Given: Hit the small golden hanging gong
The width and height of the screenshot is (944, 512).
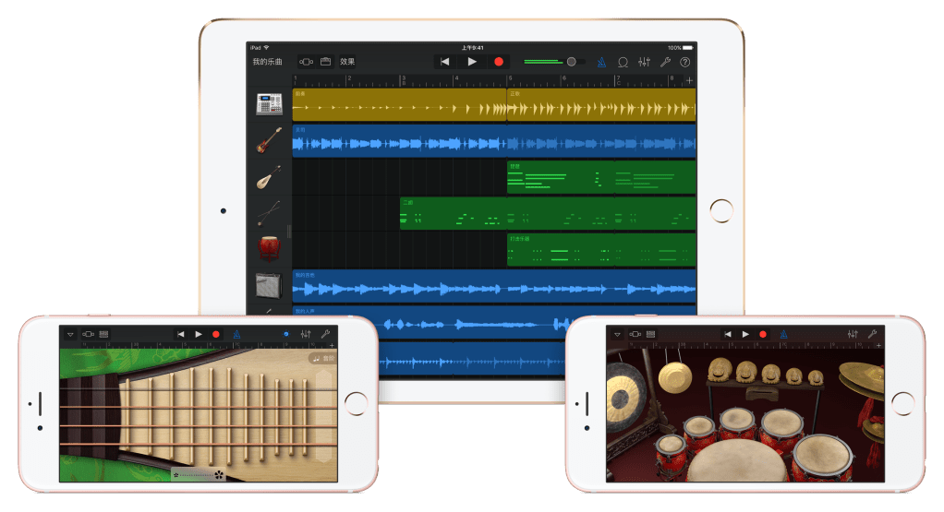Looking at the screenshot, I should point(675,377).
